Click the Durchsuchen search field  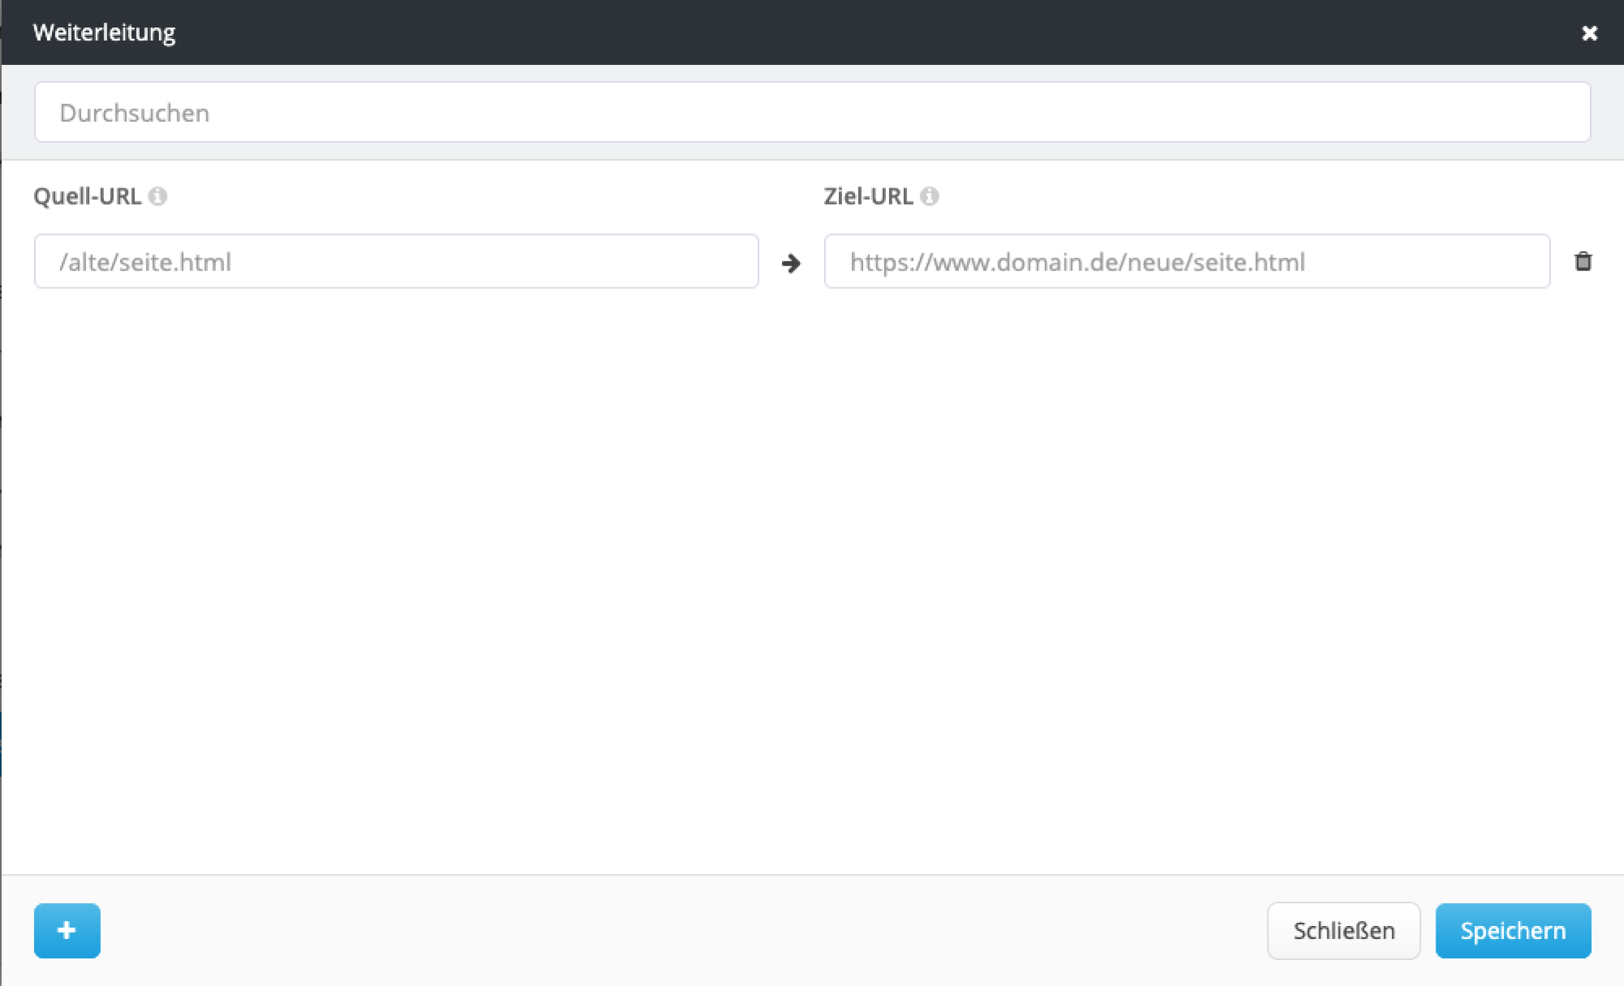coord(812,112)
